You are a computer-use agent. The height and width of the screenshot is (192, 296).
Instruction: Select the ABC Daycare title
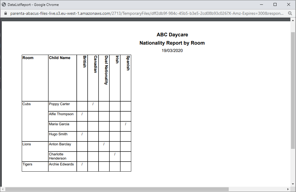click(172, 35)
